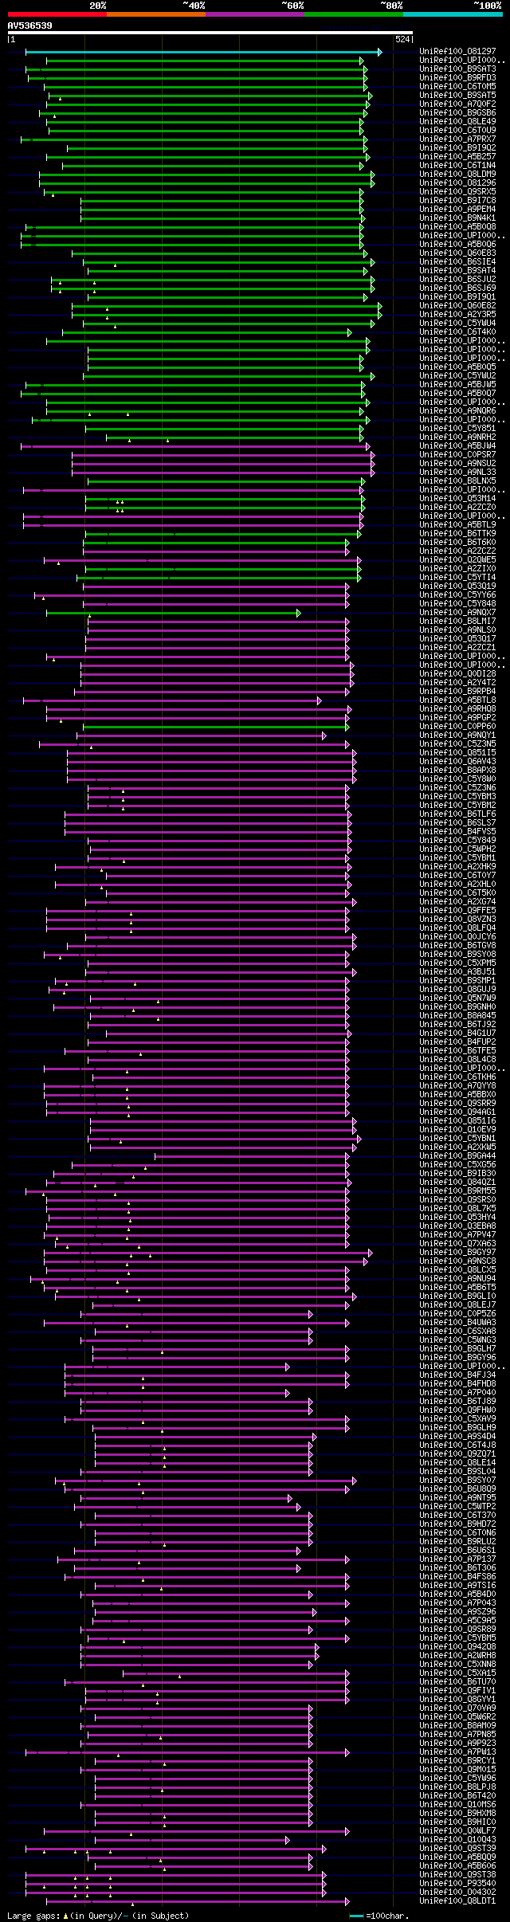The width and height of the screenshot is (510, 1922).
Task: Click label UniRef100_P93540
Action: click(457, 1884)
